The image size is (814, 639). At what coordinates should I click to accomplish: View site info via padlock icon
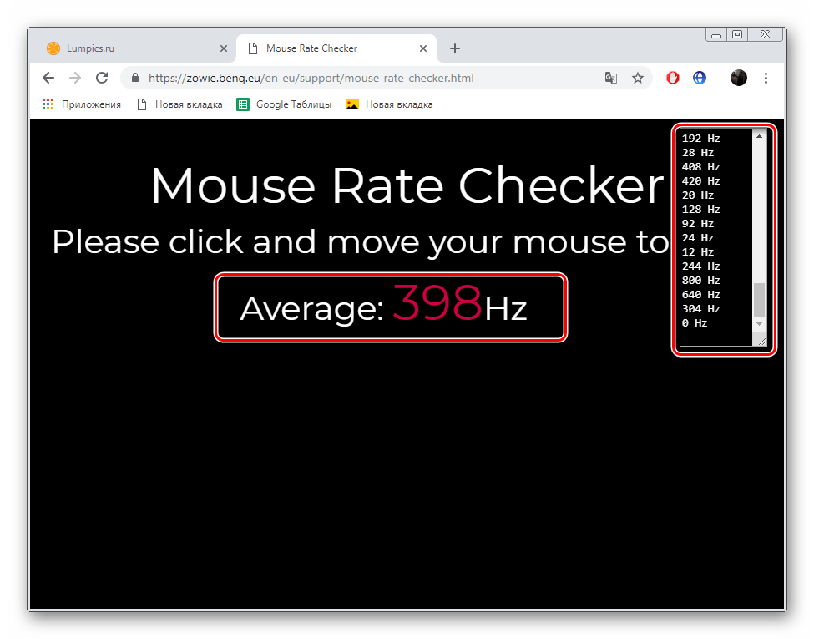click(135, 78)
